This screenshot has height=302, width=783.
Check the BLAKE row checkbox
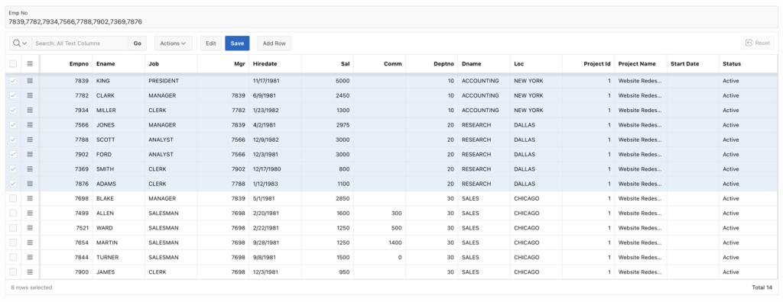13,198
